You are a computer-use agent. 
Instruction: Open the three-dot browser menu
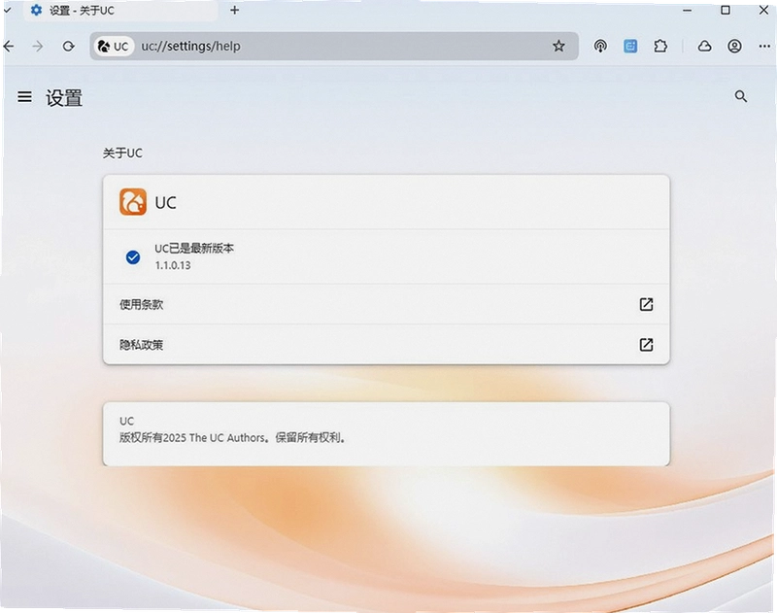tap(764, 46)
